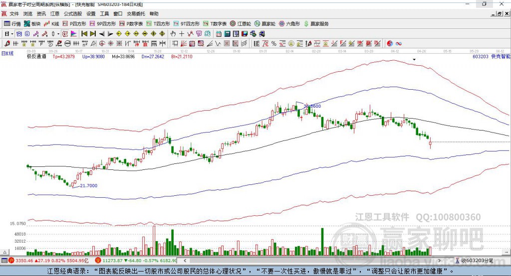Jump to last bar icon
The image size is (511, 276).
point(93,34)
